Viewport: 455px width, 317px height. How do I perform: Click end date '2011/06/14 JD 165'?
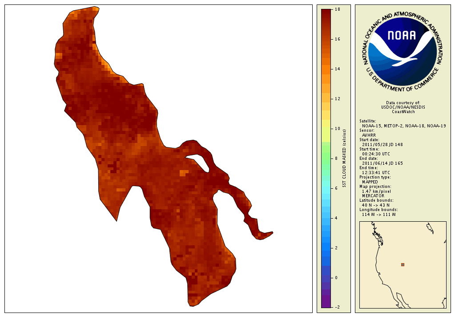pos(383,163)
